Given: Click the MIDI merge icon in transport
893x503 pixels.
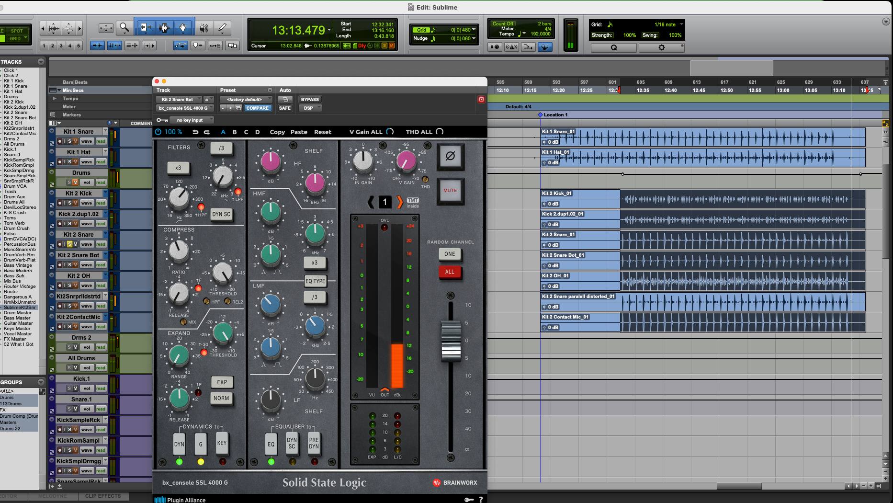Looking at the screenshot, I should point(528,46).
